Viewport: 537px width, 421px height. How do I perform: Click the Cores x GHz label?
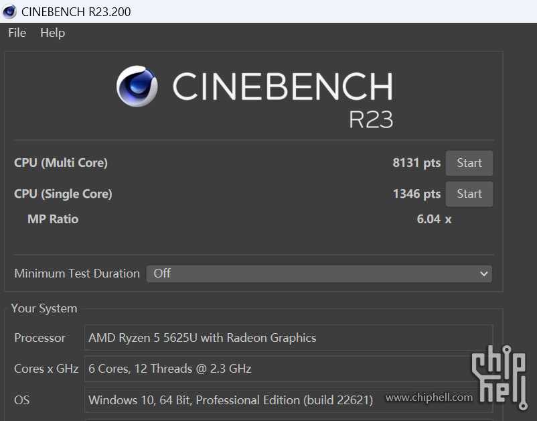46,369
